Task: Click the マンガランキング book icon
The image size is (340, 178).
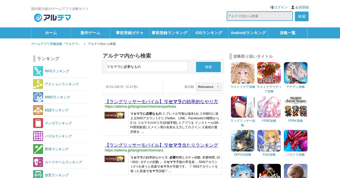Action: point(38,123)
